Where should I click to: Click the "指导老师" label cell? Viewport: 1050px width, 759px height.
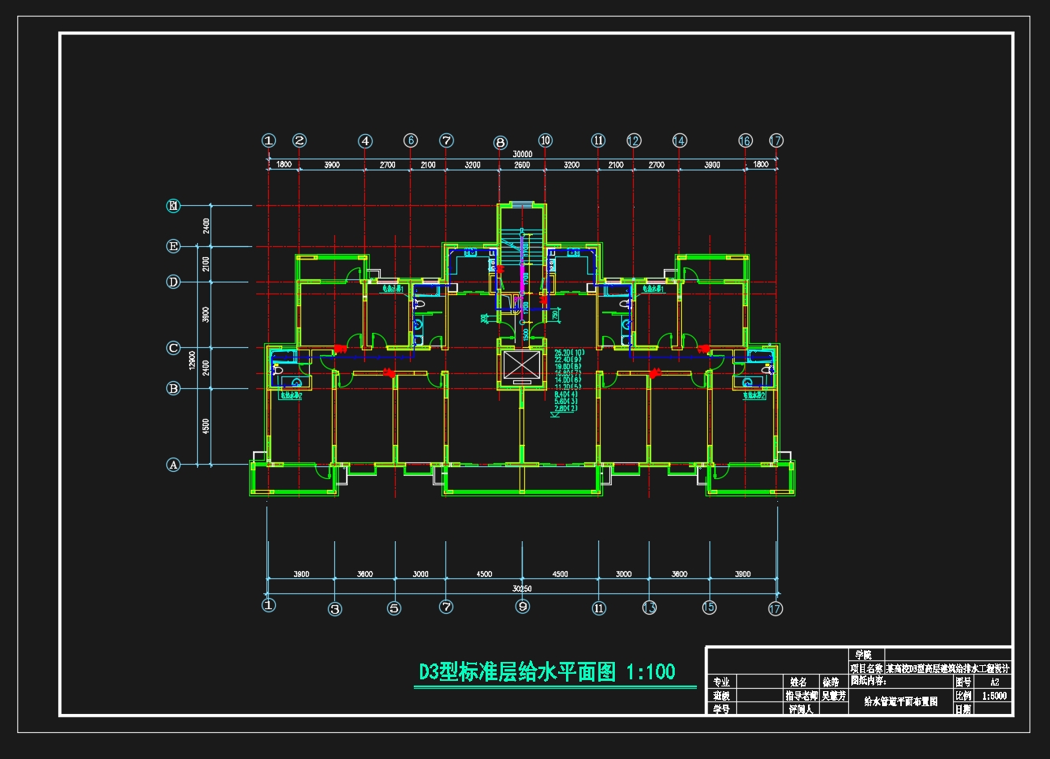pyautogui.click(x=802, y=696)
